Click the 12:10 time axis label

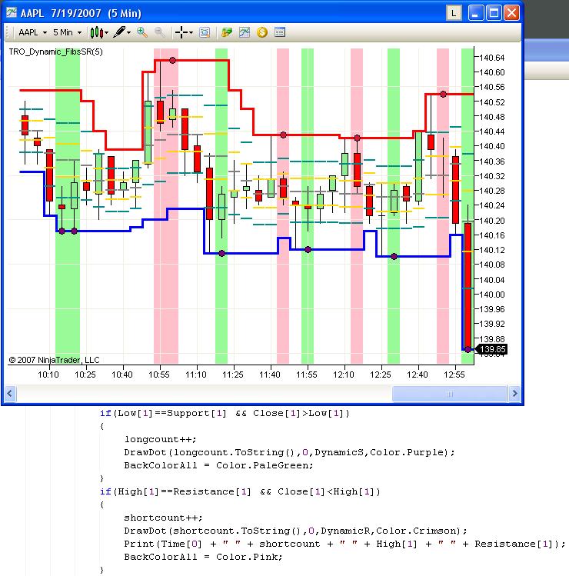[344, 375]
